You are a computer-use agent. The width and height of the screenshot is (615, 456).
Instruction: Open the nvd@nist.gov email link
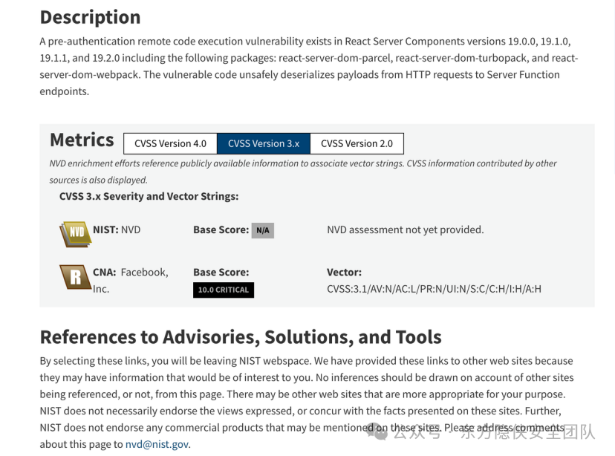click(x=157, y=444)
